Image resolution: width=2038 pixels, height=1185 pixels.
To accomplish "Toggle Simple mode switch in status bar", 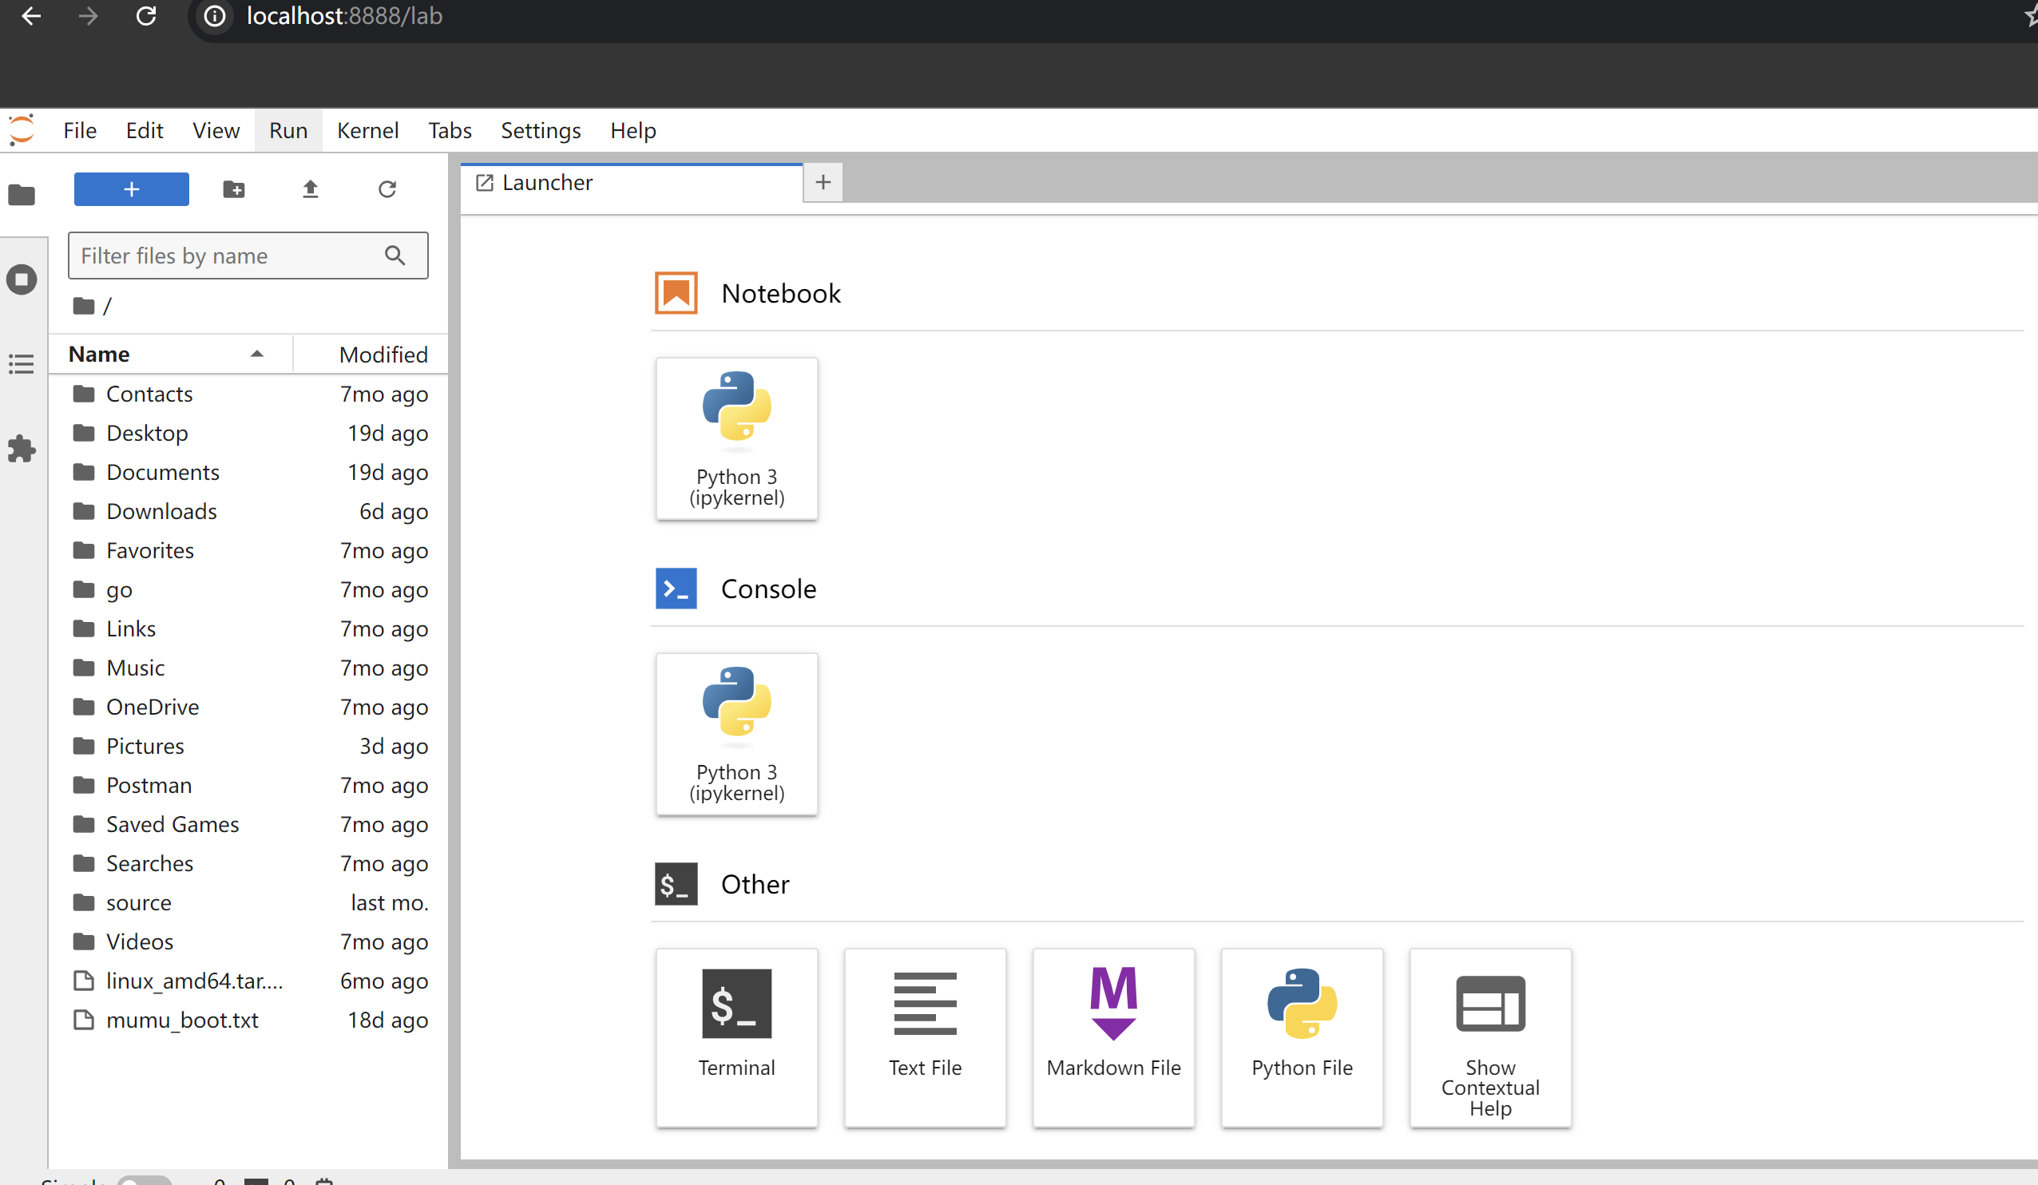I will click(144, 1179).
